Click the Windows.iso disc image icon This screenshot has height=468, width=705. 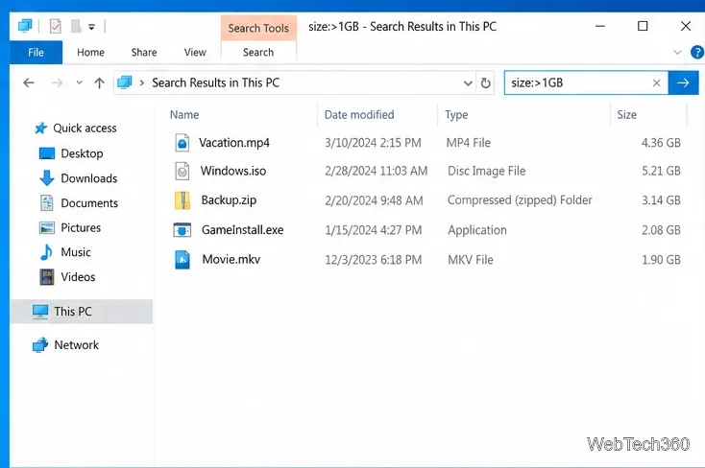tap(182, 171)
